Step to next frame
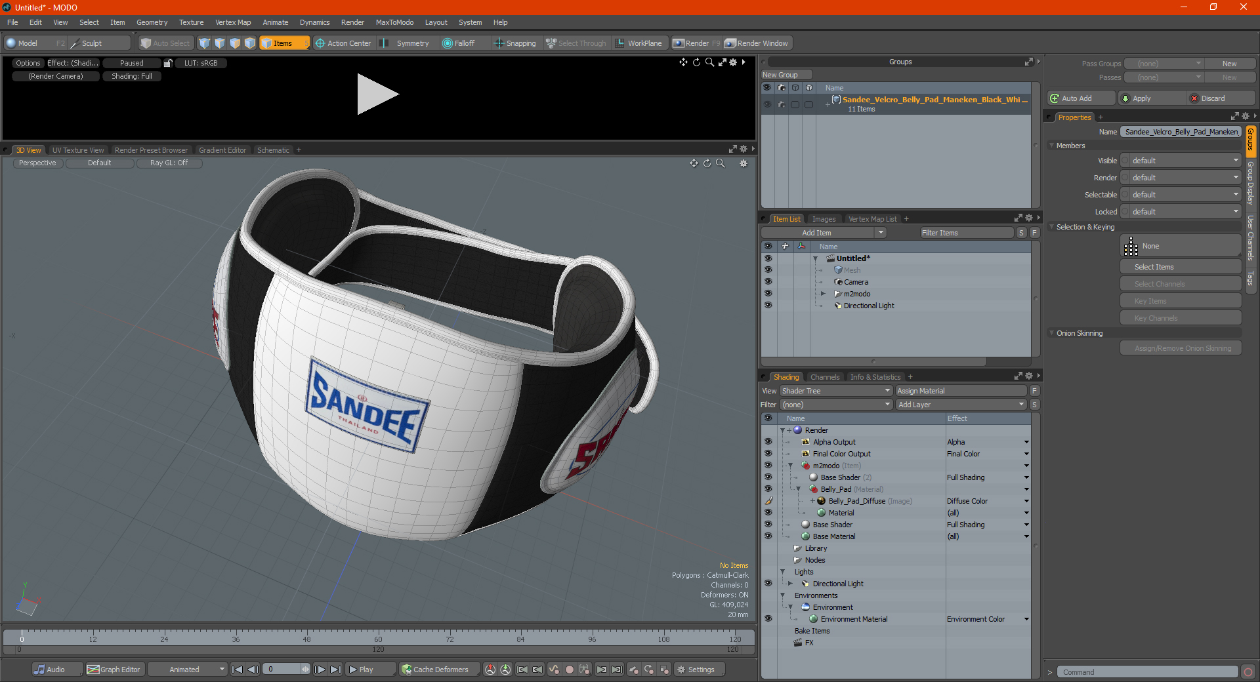Viewport: 1260px width, 682px height. pos(320,670)
